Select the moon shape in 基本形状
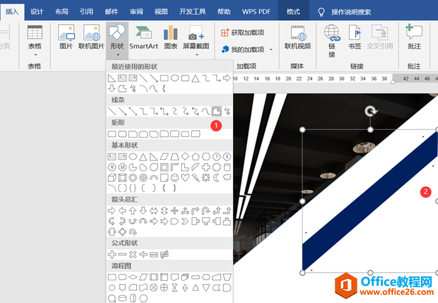 tap(216, 177)
